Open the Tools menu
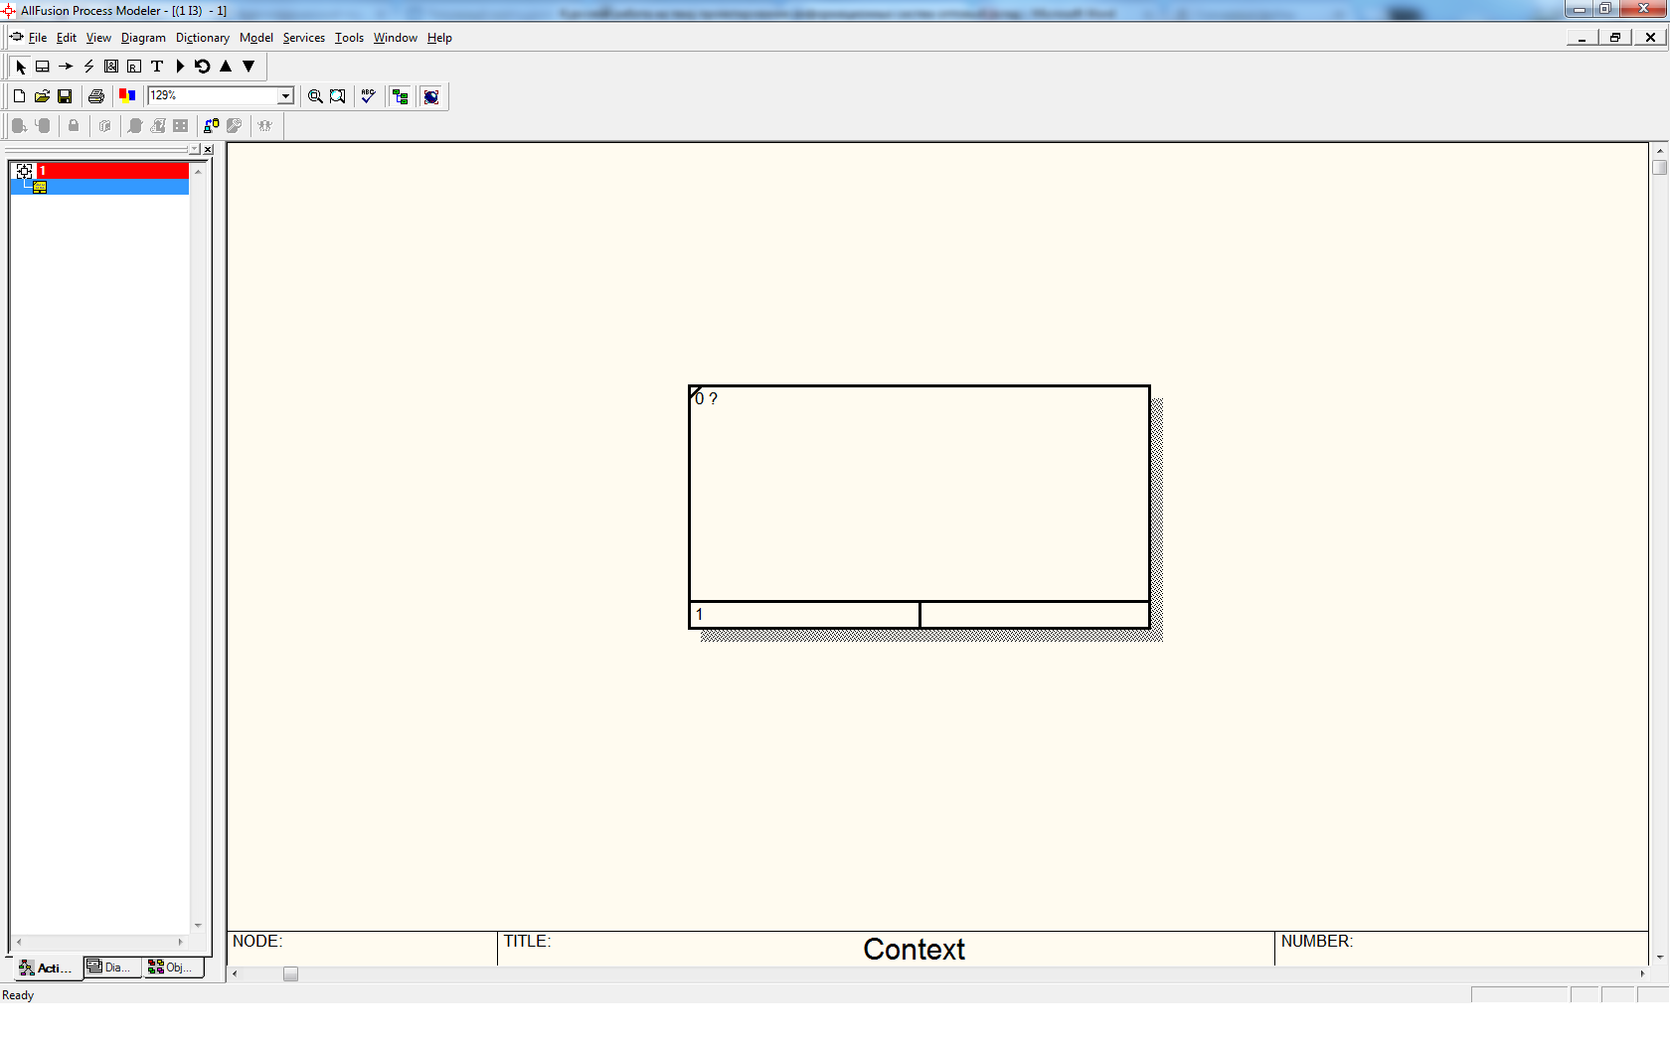The height and width of the screenshot is (1043, 1670). (349, 38)
